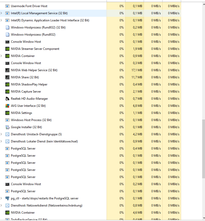Click the Console Window Host icon in the 0,3 MB row

tap(7, 63)
